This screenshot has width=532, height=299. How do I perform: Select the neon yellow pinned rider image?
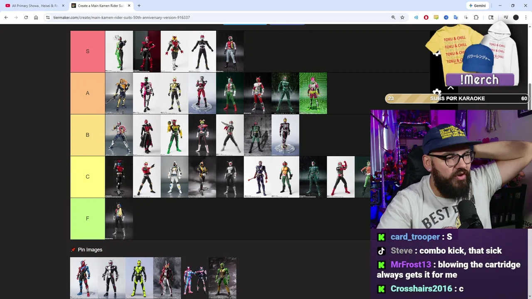(x=139, y=278)
